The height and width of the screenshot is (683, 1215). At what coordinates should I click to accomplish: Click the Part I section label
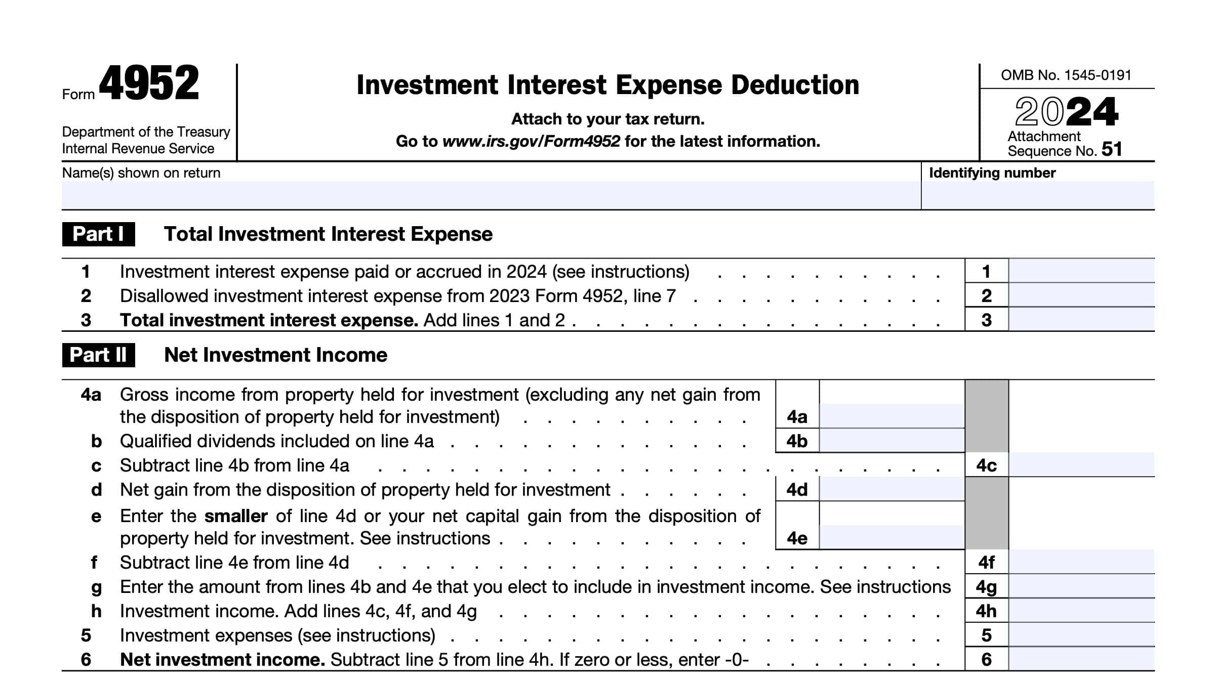[98, 234]
